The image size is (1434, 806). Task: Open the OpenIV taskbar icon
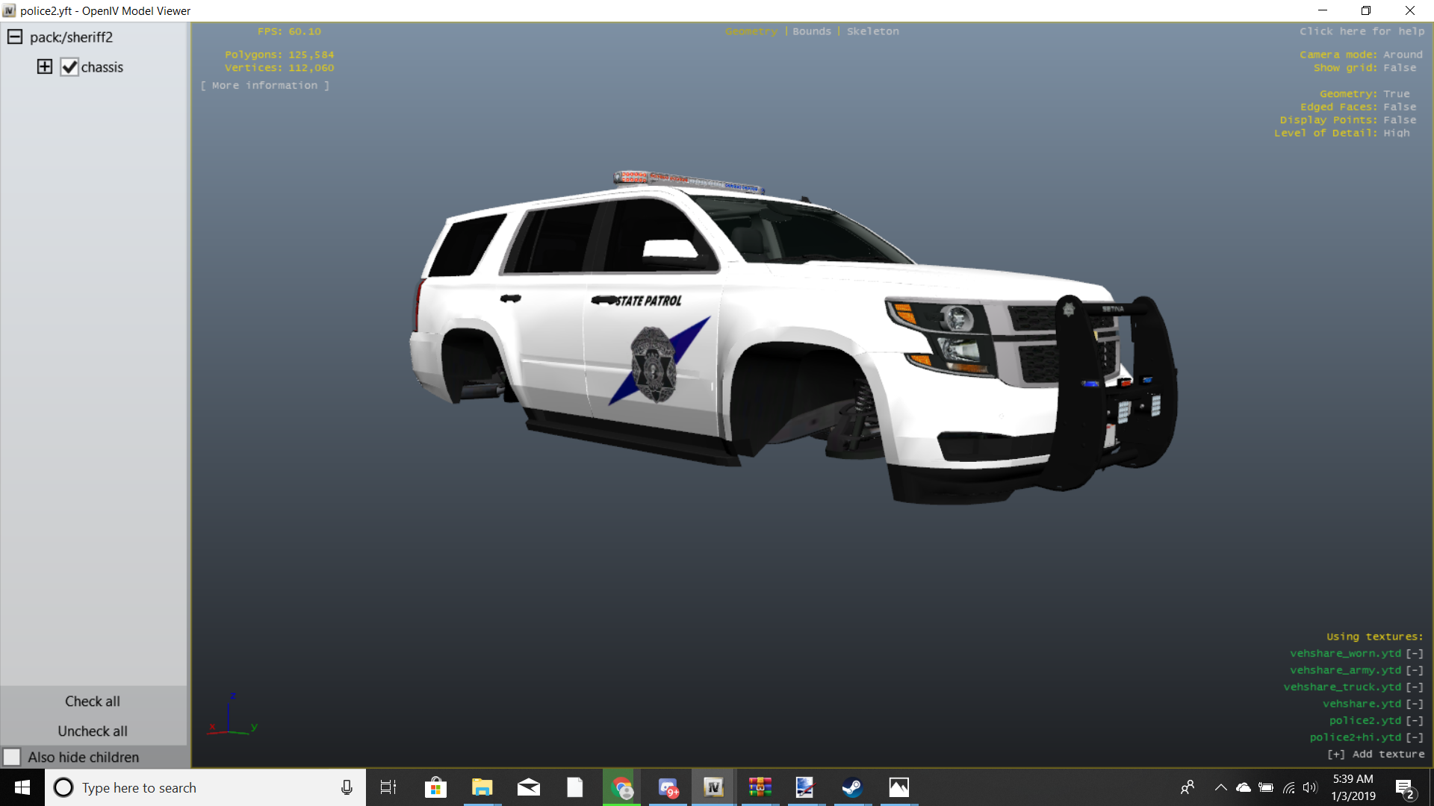click(x=713, y=787)
